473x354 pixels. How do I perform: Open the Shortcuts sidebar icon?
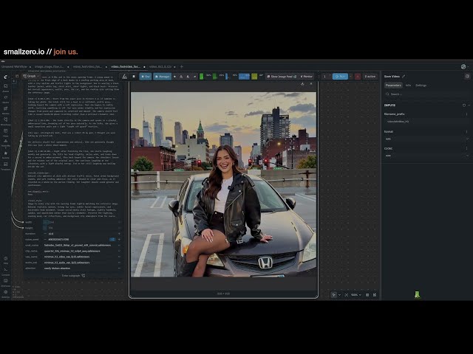[5, 282]
